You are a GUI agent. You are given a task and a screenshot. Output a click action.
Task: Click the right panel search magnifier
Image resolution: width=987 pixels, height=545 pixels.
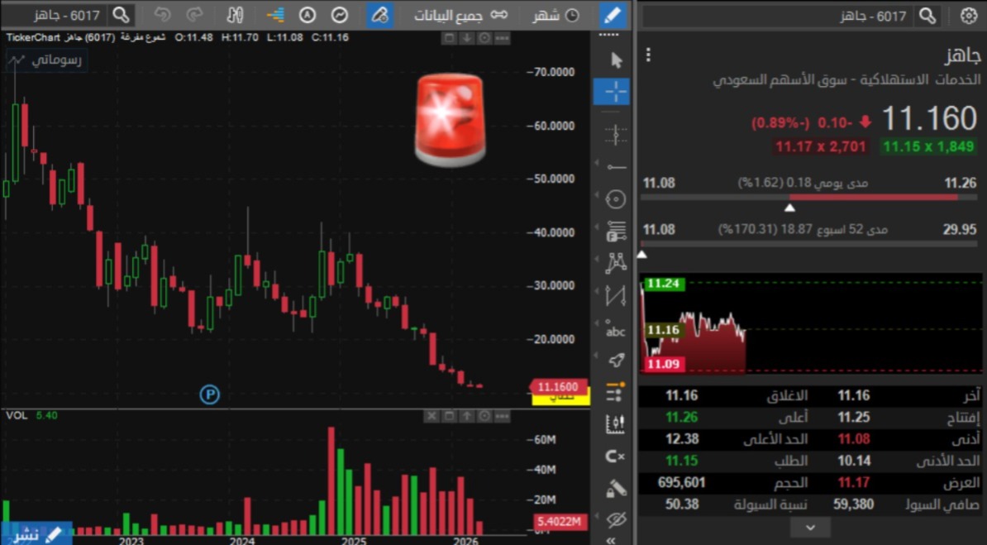click(x=927, y=16)
